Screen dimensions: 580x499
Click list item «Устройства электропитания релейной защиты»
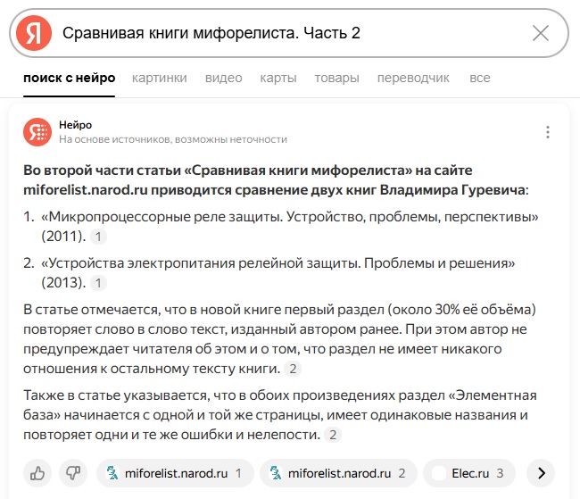[x=278, y=273]
